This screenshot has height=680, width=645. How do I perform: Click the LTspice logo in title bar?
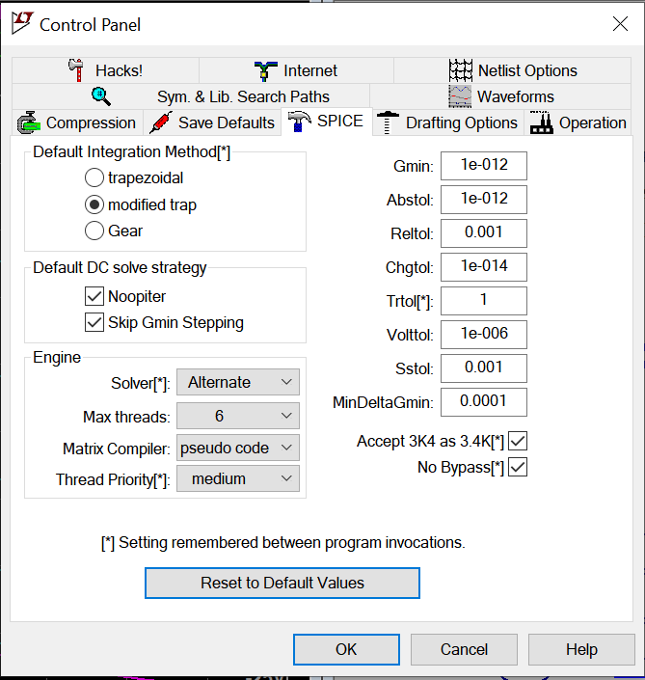[x=21, y=23]
